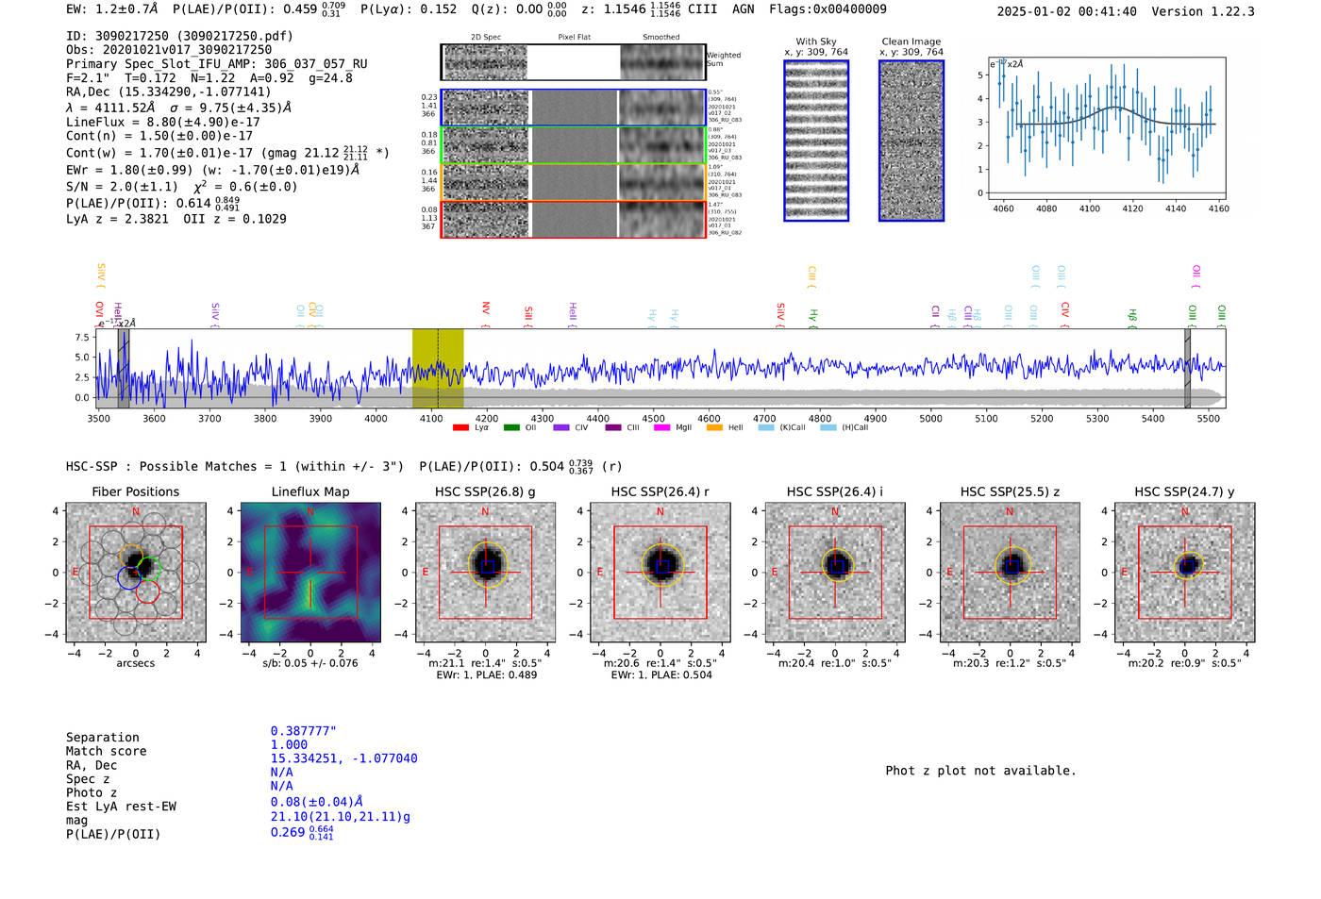Click the With Sky image panel

click(816, 141)
